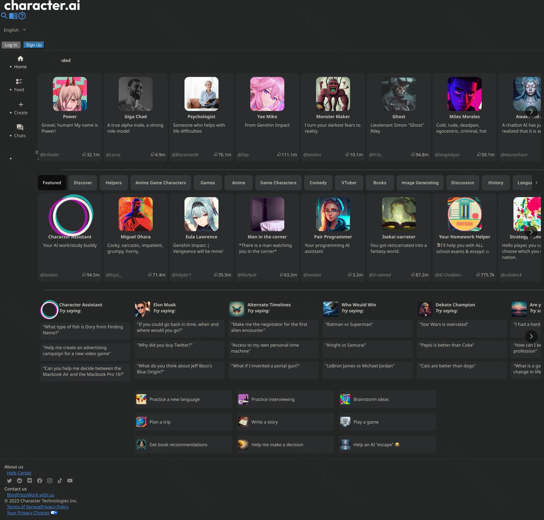Viewport: 544px width, 520px height.
Task: Show more recommended characters with arrow
Action: 531,112
